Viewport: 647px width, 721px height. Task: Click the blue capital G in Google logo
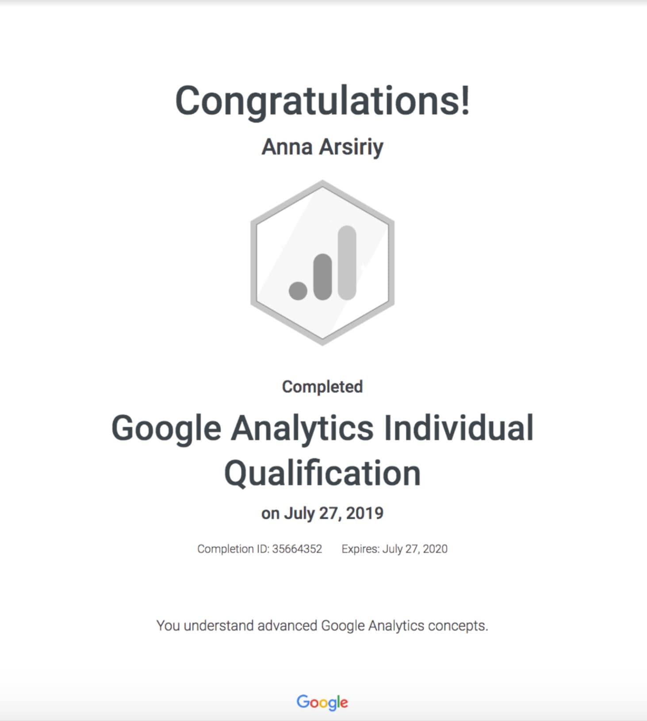[303, 701]
